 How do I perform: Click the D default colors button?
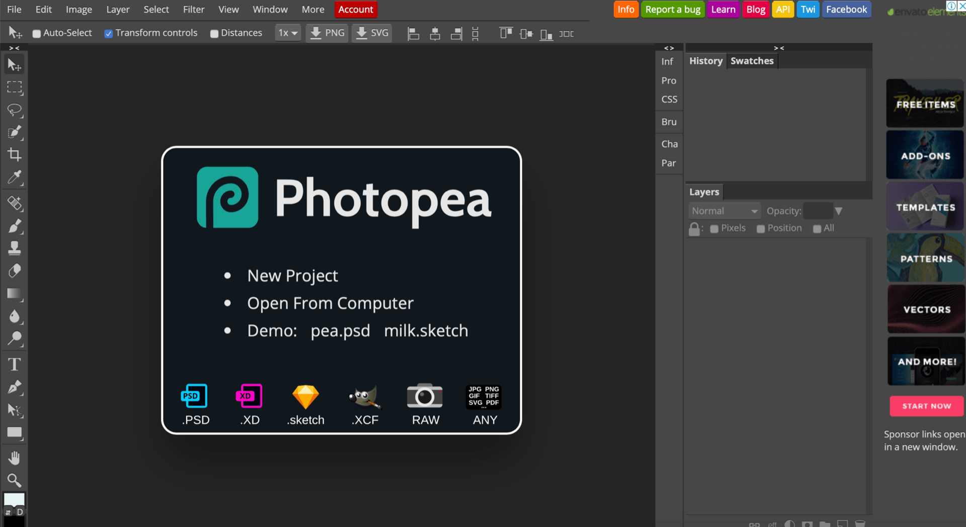(20, 512)
